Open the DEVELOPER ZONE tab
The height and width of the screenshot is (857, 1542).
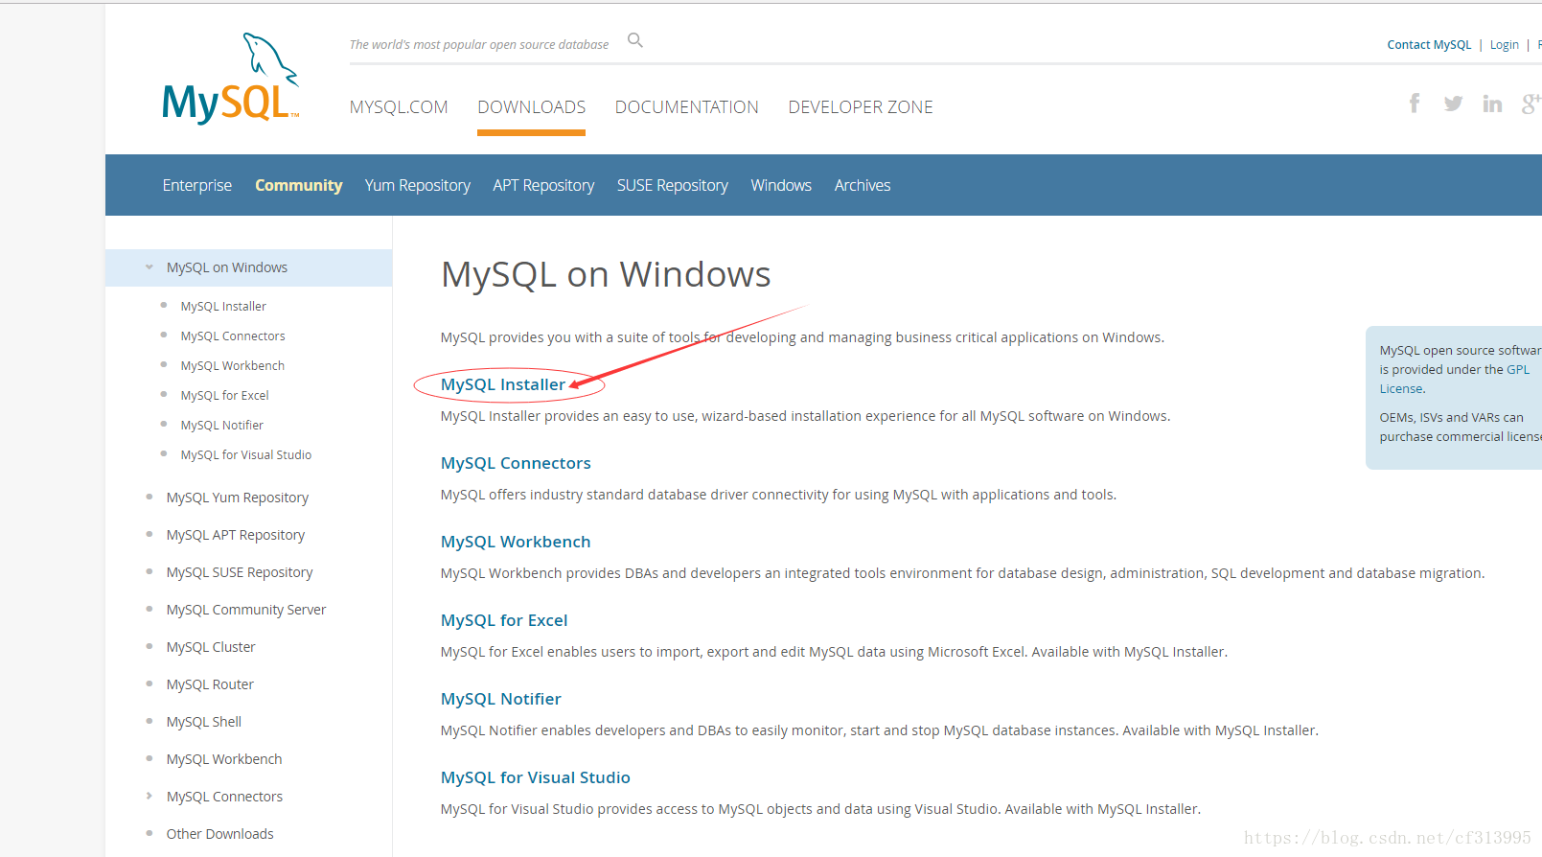click(x=861, y=107)
